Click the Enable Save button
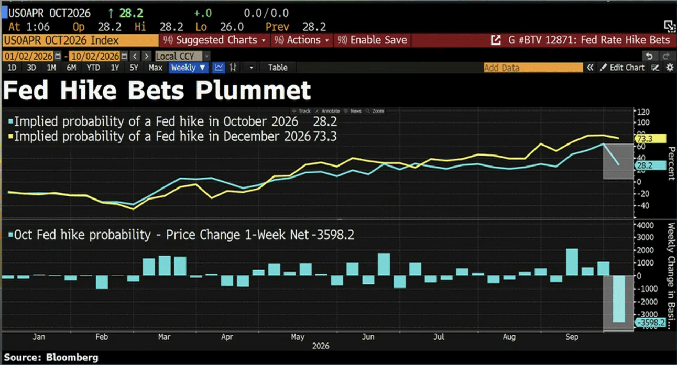The width and height of the screenshot is (677, 365). 371,40
